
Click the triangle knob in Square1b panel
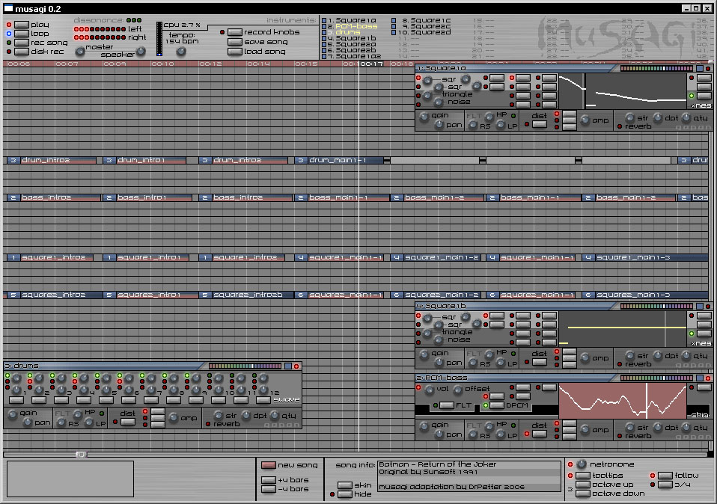[x=427, y=333]
